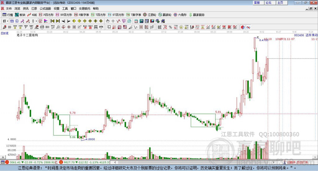Open the T四方形 tool
This screenshot has width=318, height=171.
[98, 15]
